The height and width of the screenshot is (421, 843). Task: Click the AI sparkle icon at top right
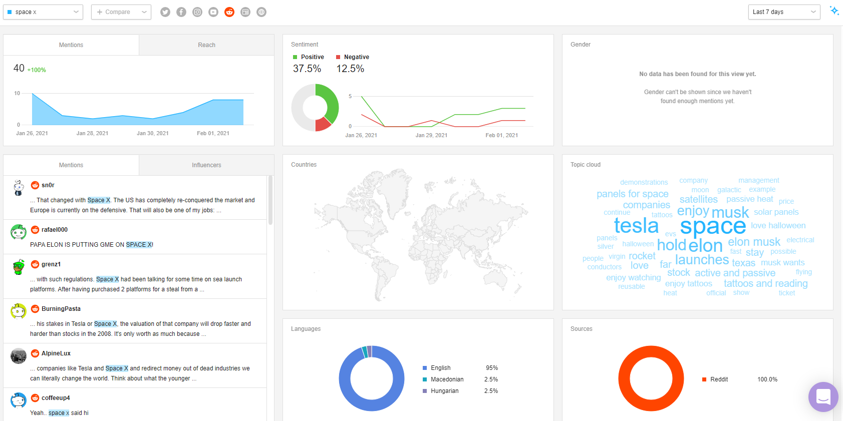point(834,11)
